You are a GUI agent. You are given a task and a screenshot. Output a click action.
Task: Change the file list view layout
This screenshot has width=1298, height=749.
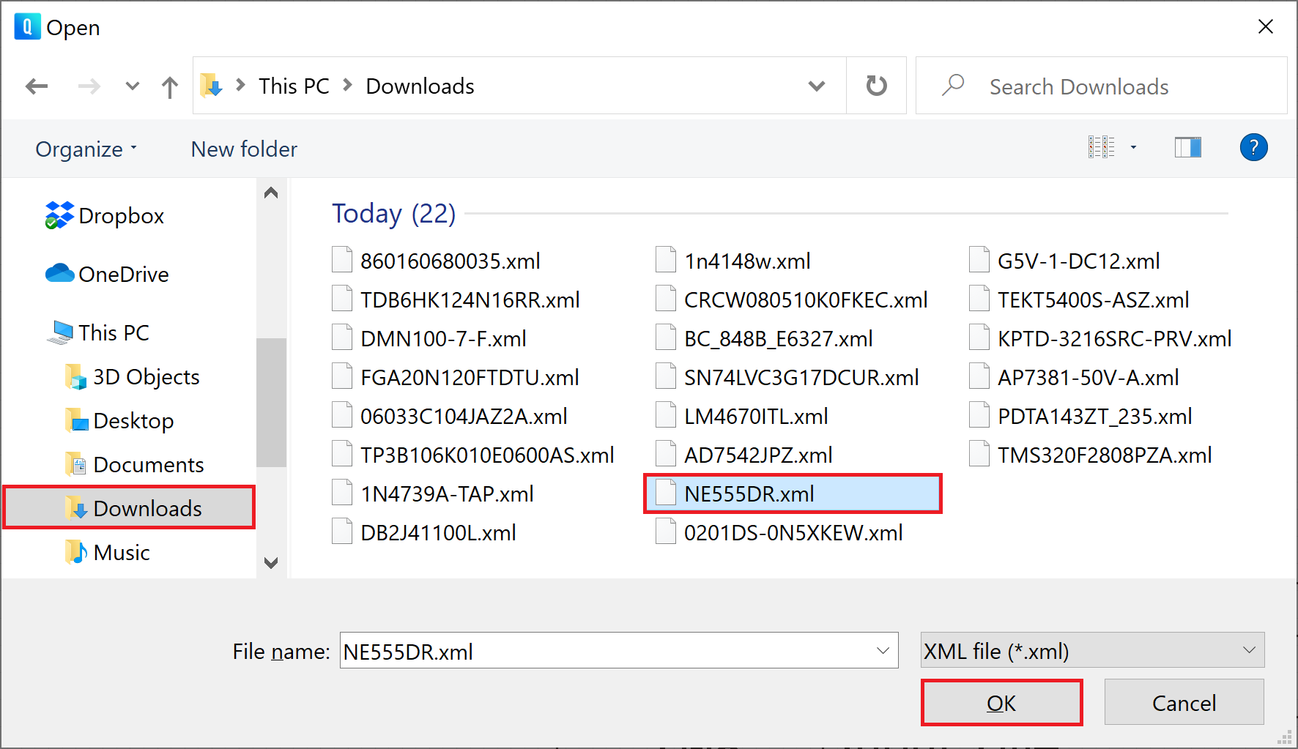point(1100,146)
